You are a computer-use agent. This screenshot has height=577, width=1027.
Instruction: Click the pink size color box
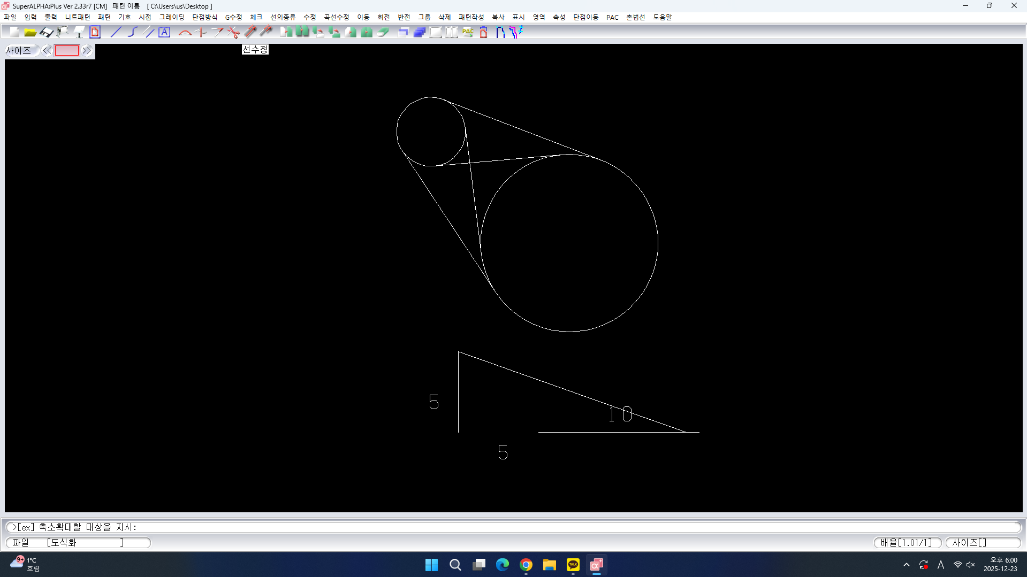[x=67, y=51]
